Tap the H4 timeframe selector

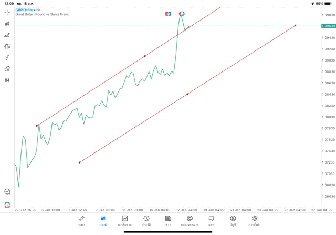pos(7,80)
